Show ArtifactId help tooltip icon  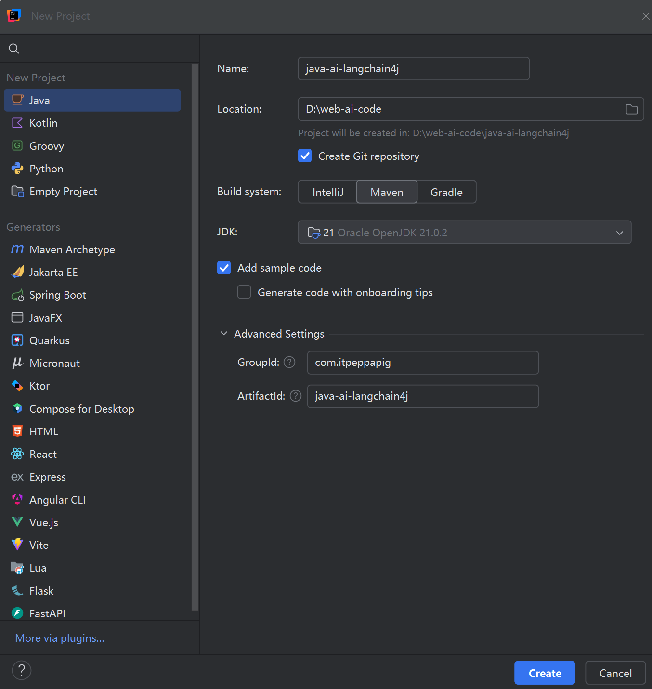point(296,396)
